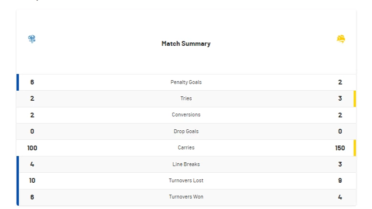Viewport: 372px width, 209px height.
Task: Click the Line Breaks stat label
Action: click(186, 164)
